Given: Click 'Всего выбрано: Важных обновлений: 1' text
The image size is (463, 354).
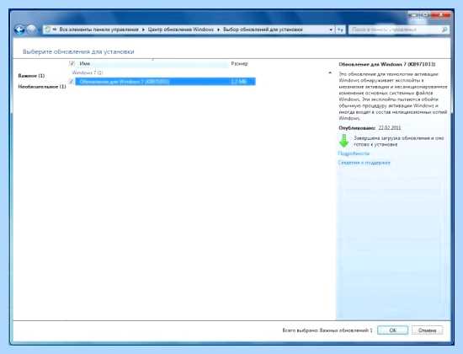Looking at the screenshot, I should (327, 330).
